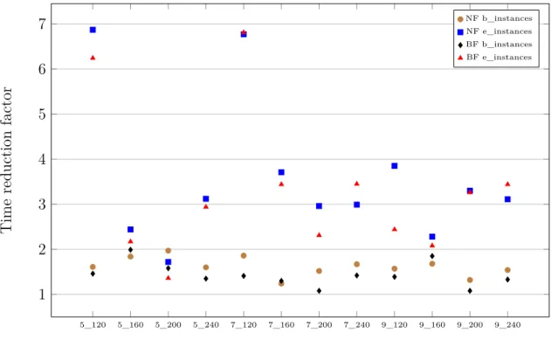Viewport: 551px width, 340px height.
Task: Pick the red triangle data point for 5_160
Action: point(130,241)
